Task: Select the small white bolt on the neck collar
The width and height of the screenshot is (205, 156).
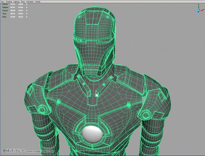Action: [97, 95]
